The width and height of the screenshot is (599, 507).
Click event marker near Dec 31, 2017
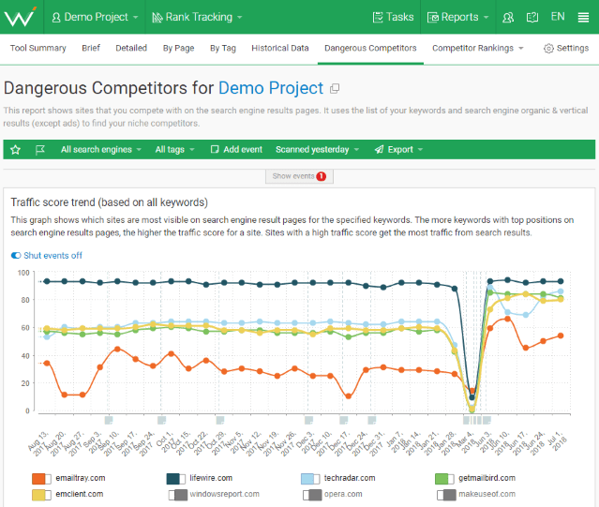pos(372,421)
